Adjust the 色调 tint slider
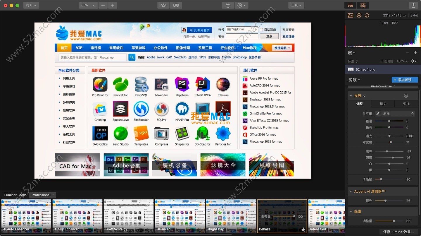 tap(389, 127)
